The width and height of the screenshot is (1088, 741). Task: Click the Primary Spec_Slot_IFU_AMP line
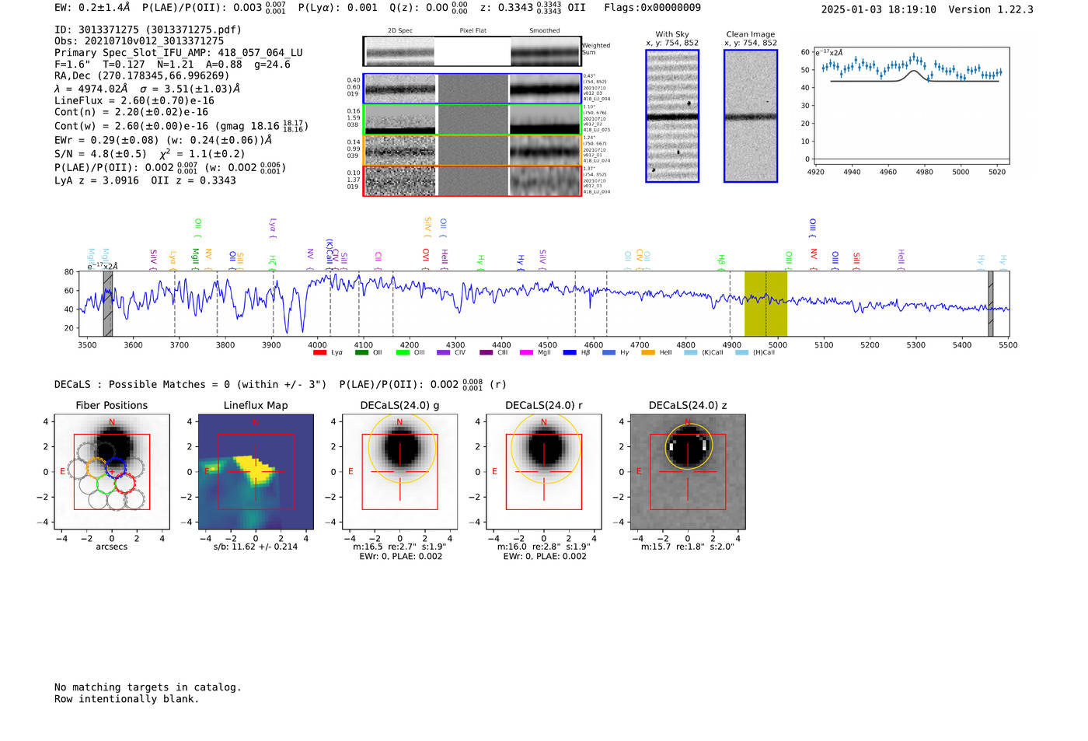(179, 53)
